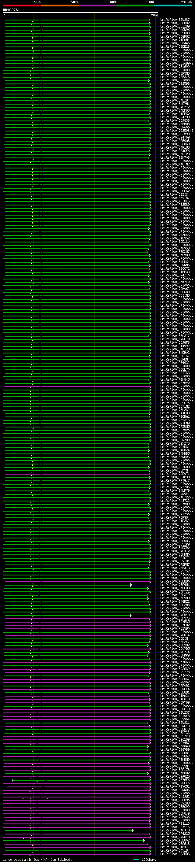Select the UniRef100_B4F772 label
The image size is (195, 862).
[x=175, y=591]
